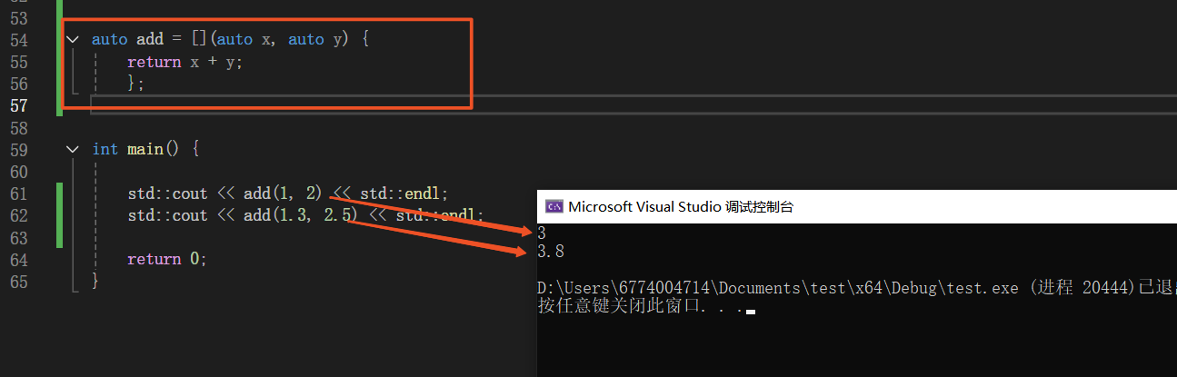Click the console title 'Microsoft Visual Studio 调试控制台'
Viewport: 1177px width, 377px height.
(681, 206)
